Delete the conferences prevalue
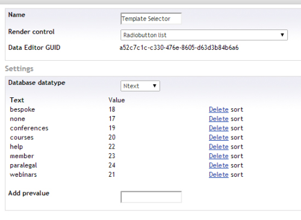 tap(219, 128)
